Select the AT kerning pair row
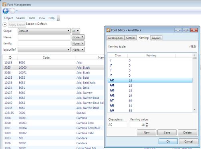Viewport: 201px width, 149px height. tap(150, 101)
